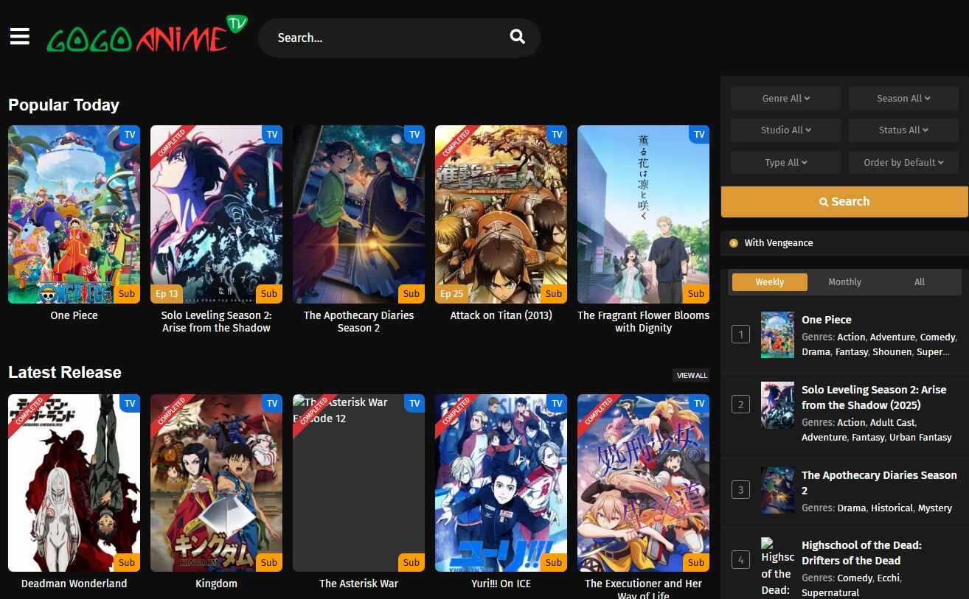
Task: Open the Season All dropdown
Action: coord(903,98)
